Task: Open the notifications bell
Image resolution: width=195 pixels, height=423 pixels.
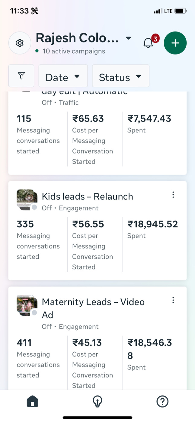Action: tap(148, 43)
